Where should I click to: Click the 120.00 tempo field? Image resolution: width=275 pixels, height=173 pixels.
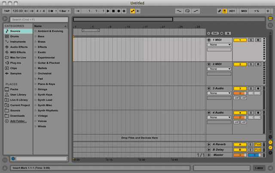(x=18, y=11)
